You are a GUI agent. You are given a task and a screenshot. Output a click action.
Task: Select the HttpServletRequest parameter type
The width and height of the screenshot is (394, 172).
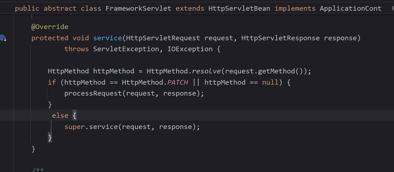[163, 38]
